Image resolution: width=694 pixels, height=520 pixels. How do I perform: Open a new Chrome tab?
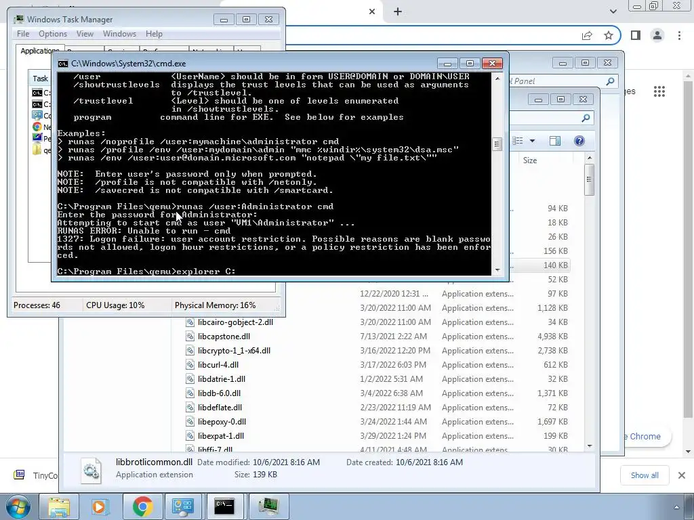(397, 12)
